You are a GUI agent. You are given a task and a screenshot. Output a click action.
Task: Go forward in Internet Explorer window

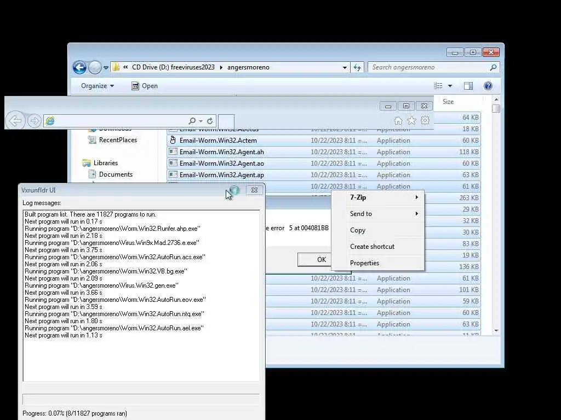coord(35,121)
